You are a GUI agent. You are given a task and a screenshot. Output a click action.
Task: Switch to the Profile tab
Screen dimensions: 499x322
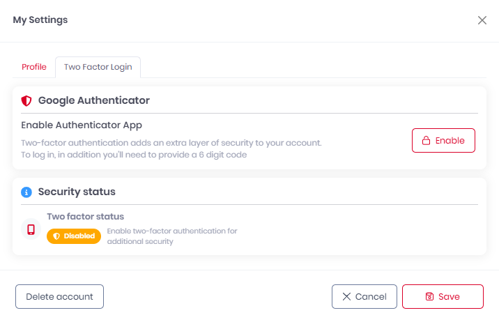click(x=34, y=67)
